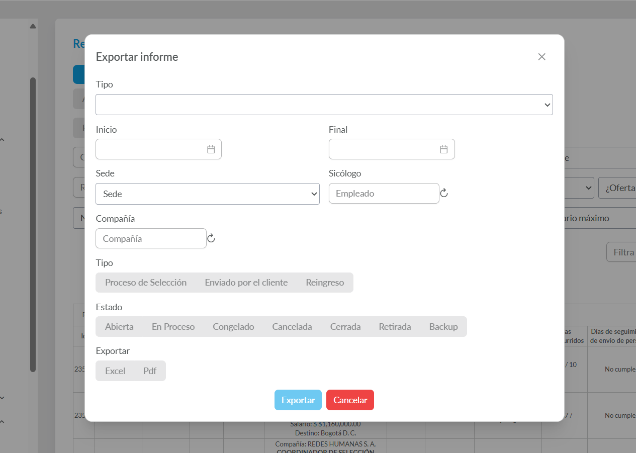Choose the En Proceso estado option

click(173, 327)
